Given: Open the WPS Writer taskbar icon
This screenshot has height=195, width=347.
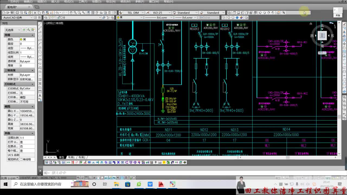Looking at the screenshot, I should pyautogui.click(x=150, y=184).
